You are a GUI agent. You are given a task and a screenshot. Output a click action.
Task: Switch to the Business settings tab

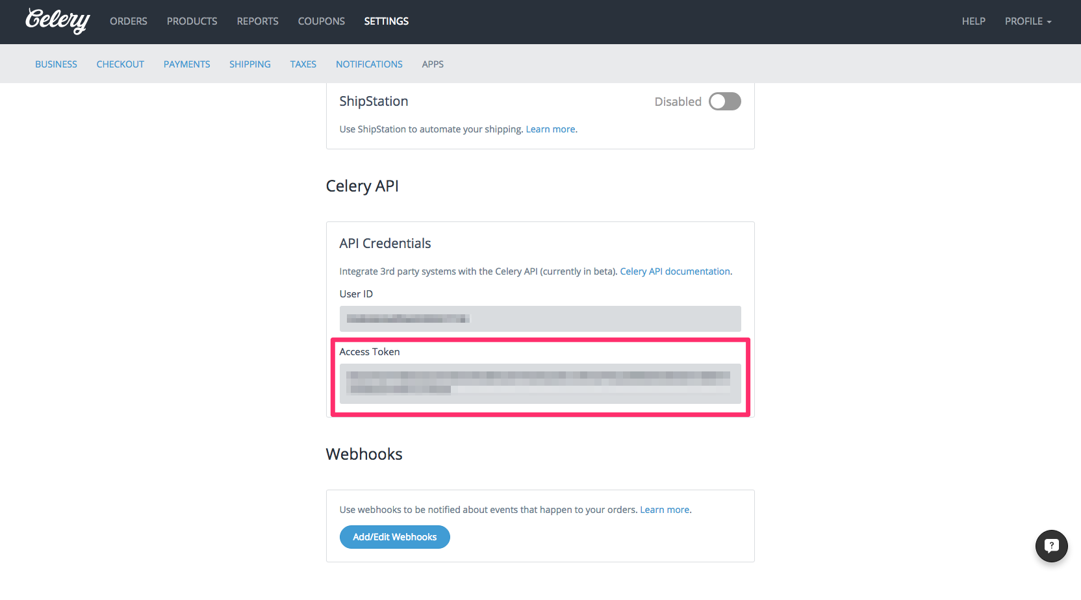pos(56,64)
